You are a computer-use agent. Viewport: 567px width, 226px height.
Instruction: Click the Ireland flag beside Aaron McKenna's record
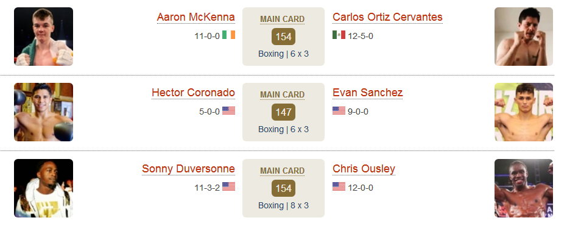tap(228, 35)
